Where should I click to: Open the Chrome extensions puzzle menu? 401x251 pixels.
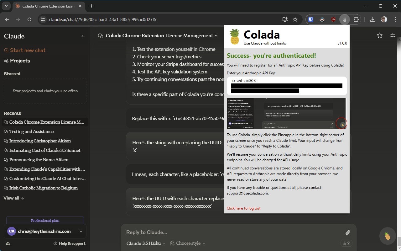(x=356, y=19)
